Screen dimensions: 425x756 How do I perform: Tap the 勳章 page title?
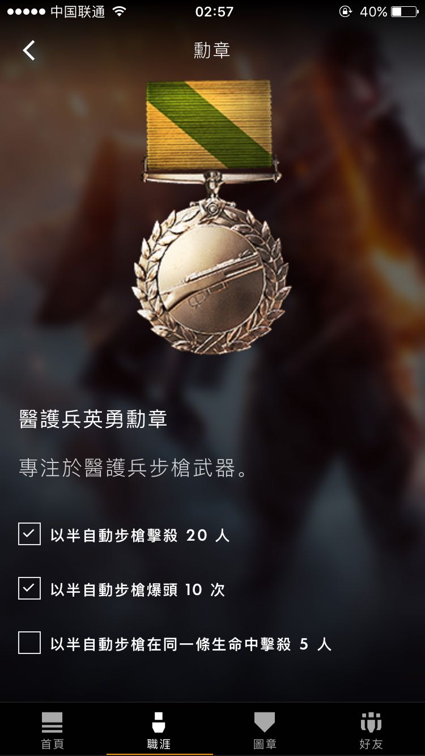pos(212,50)
